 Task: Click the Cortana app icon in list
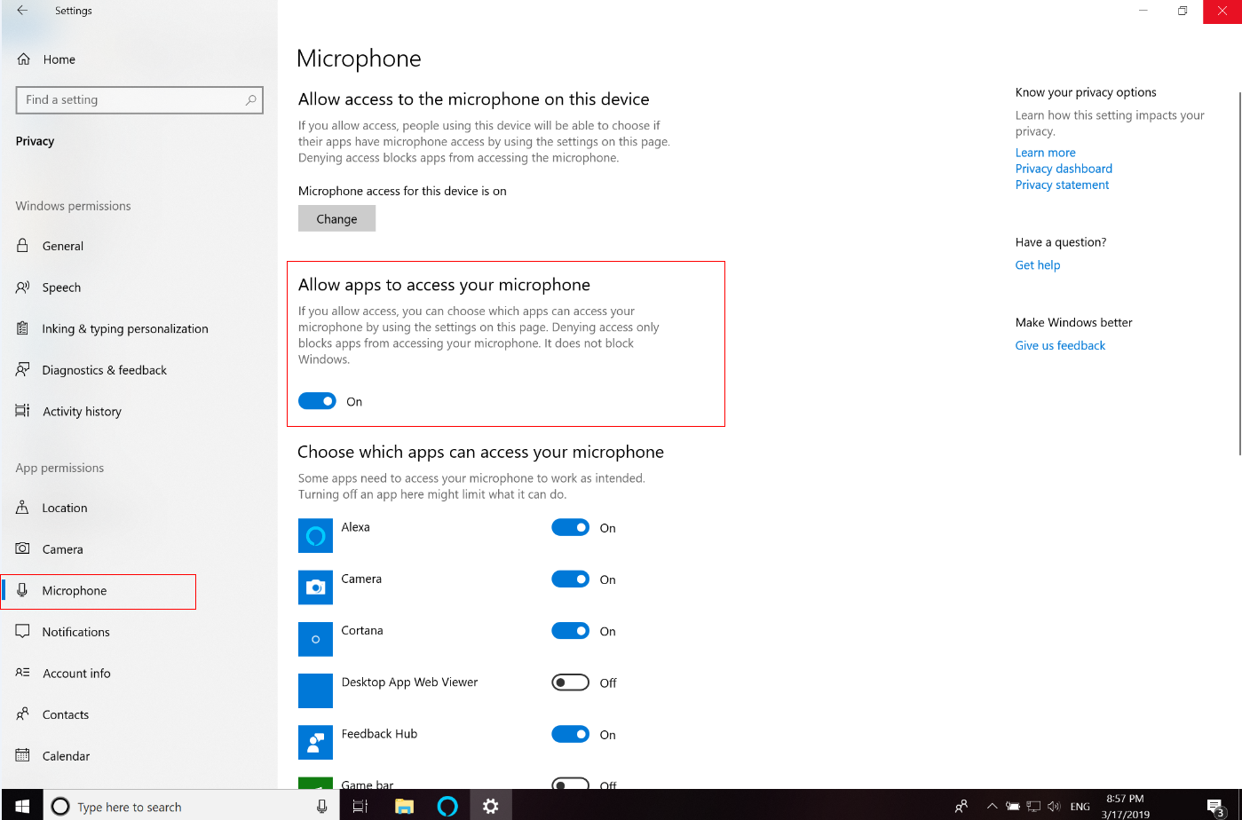pos(315,639)
